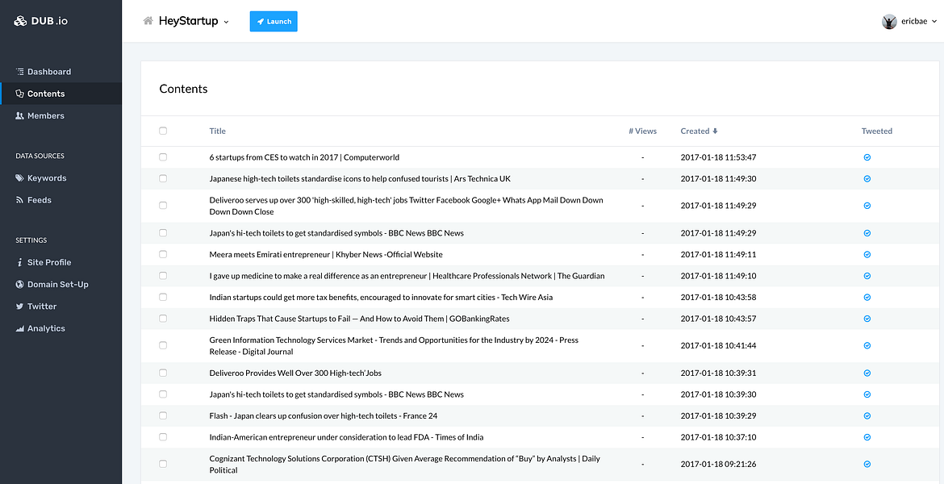Click tweeted check icon for GOBankingRates row
This screenshot has width=944, height=484.
pyautogui.click(x=867, y=319)
